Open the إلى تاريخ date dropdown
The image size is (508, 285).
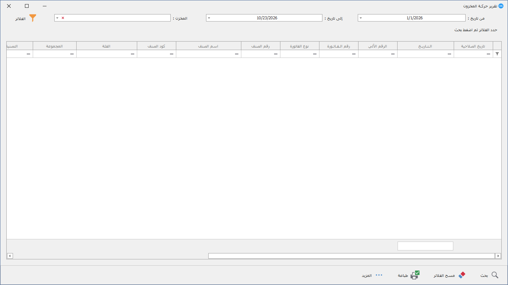click(209, 18)
